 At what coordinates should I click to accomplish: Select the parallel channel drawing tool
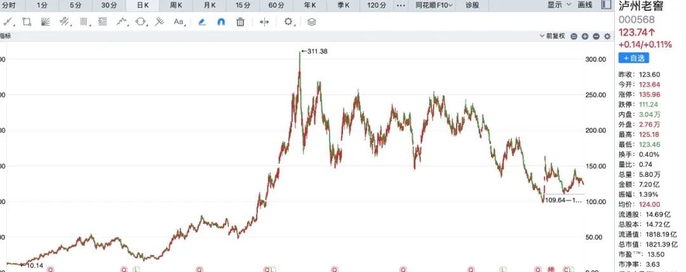65,22
